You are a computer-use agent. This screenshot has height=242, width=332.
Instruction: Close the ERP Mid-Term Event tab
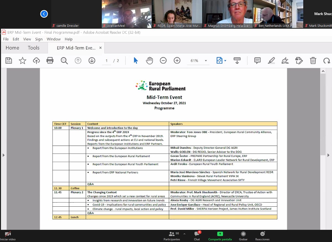click(x=100, y=48)
